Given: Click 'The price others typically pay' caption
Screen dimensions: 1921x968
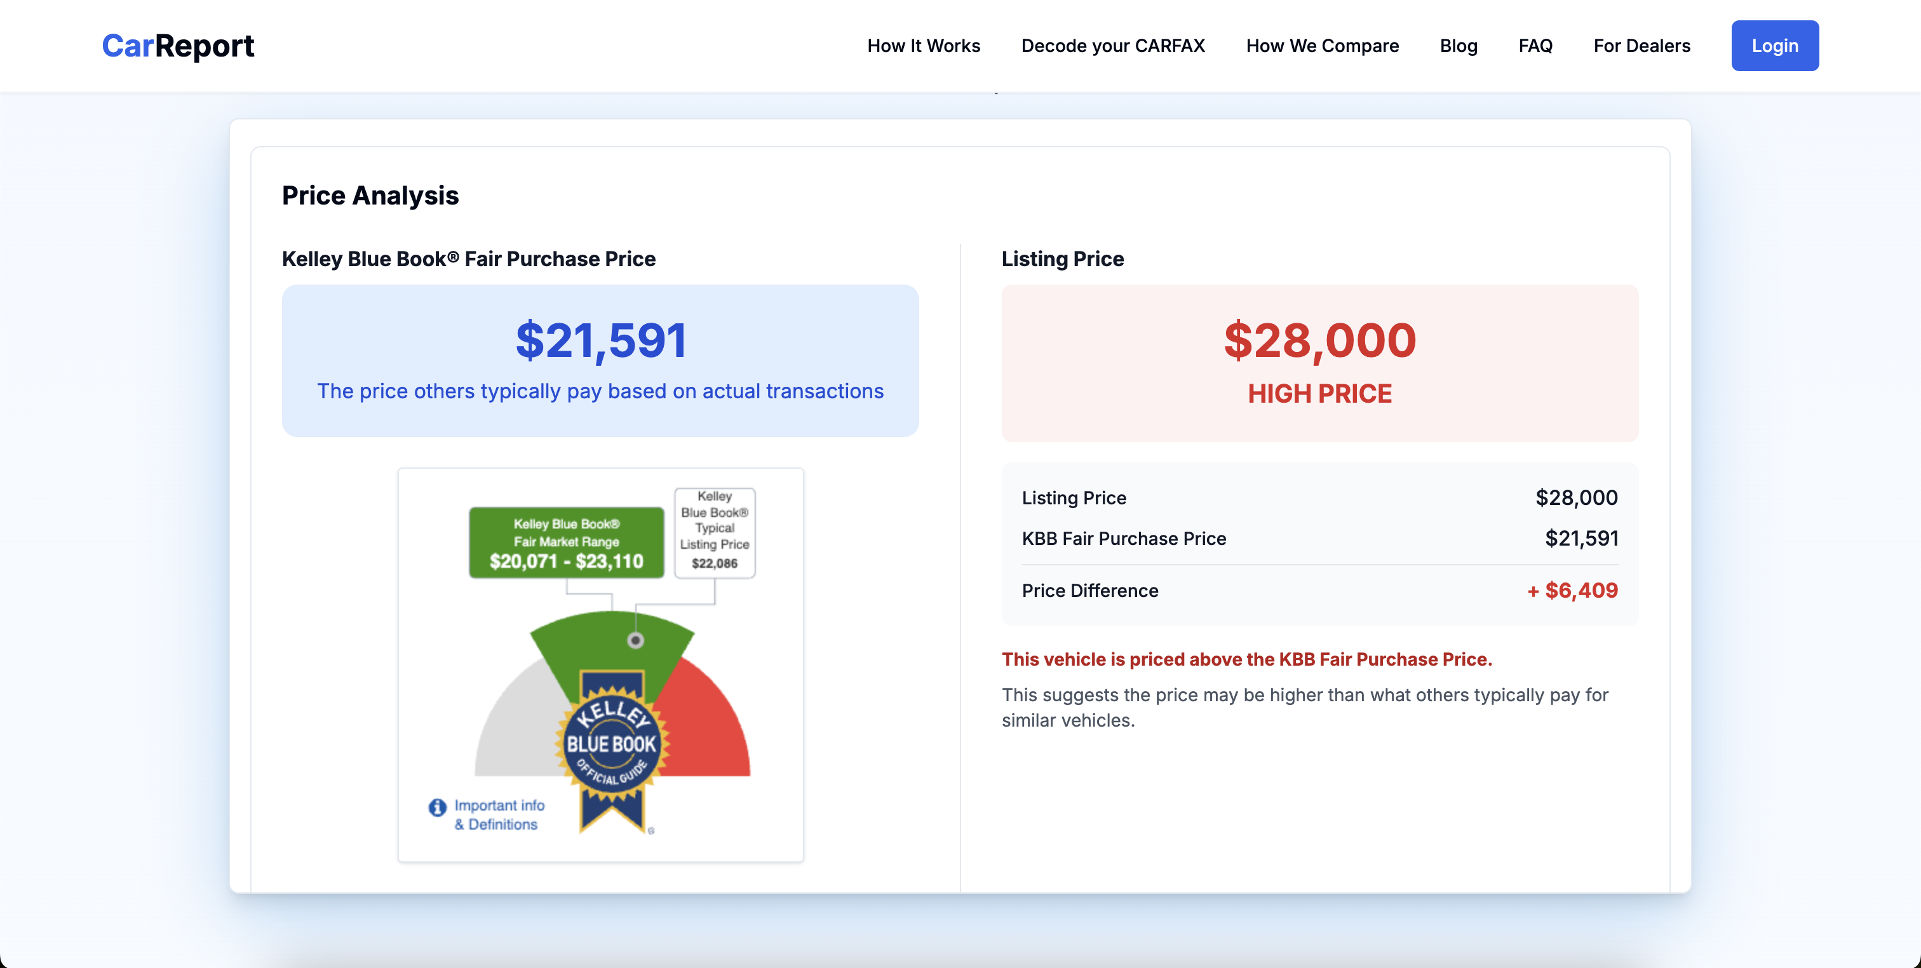Looking at the screenshot, I should click(600, 391).
